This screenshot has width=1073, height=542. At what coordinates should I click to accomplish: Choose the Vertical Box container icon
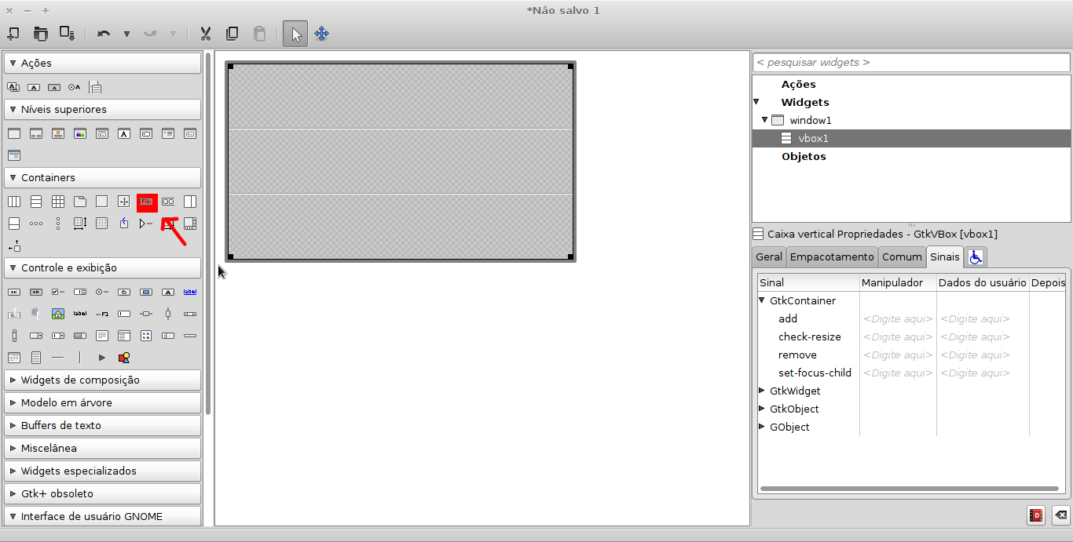tap(36, 202)
